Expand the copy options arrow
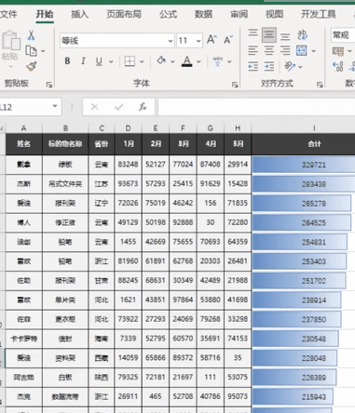 click(43, 51)
